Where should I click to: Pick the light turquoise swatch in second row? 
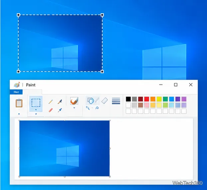(x=171, y=105)
